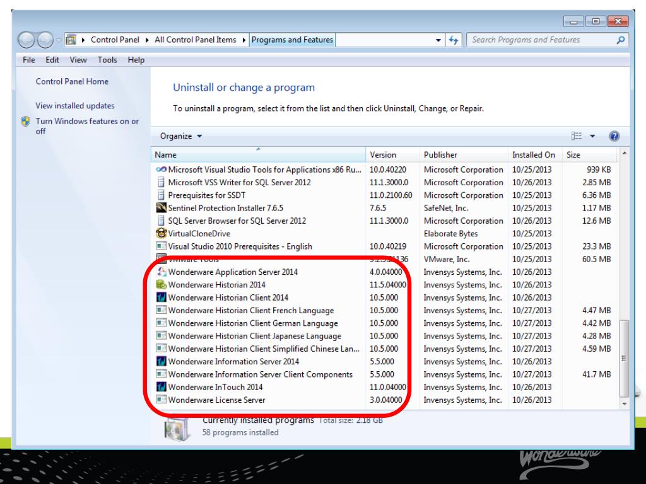Click the shield icon beside Windows features
The height and width of the screenshot is (484, 646).
pos(25,122)
